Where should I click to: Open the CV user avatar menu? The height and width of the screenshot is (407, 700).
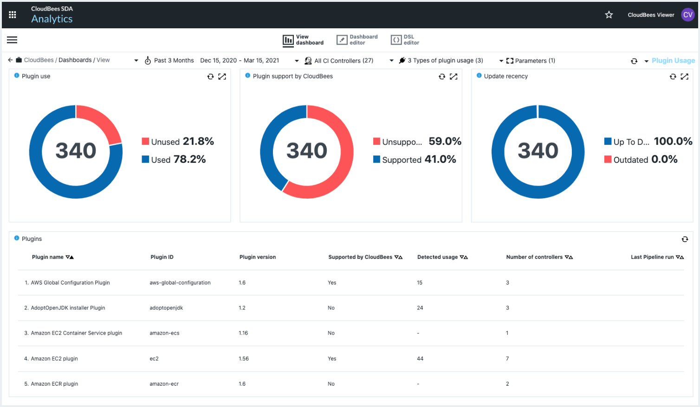click(x=688, y=15)
